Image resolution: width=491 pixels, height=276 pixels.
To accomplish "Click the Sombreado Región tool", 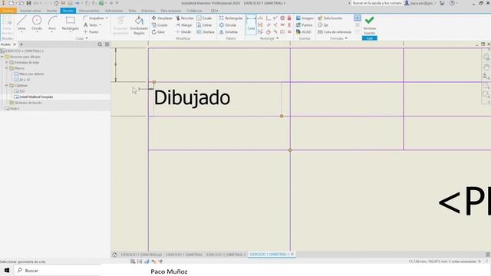I will [x=139, y=25].
